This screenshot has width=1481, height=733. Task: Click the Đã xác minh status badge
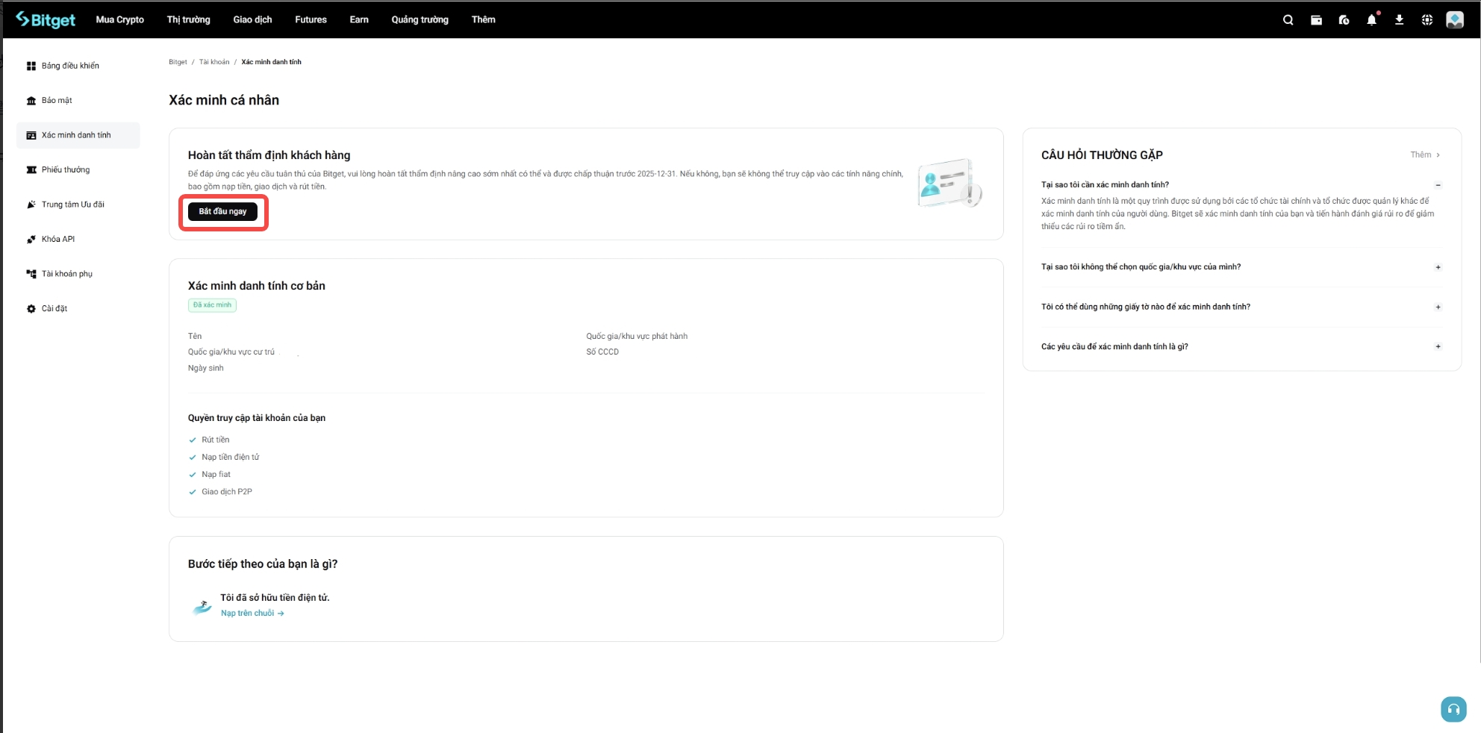212,305
